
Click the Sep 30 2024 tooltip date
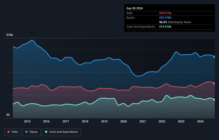point(135,8)
